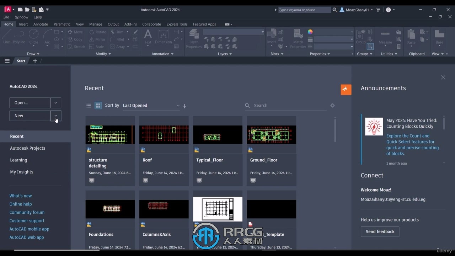Switch to the Express Tools ribbon tab
This screenshot has width=455, height=256.
[x=177, y=24]
